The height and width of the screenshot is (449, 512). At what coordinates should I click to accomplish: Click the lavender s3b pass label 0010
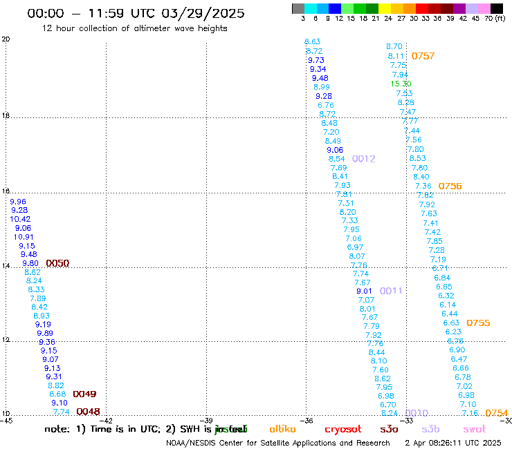417,413
